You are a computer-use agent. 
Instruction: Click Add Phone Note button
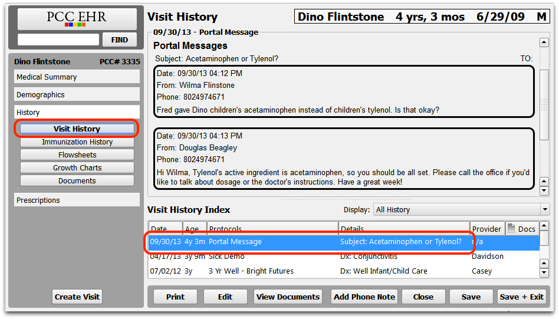click(x=364, y=297)
